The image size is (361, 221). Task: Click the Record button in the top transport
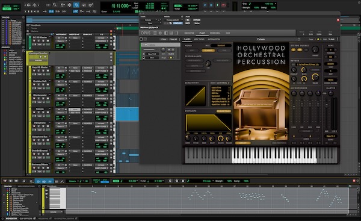(224, 5)
